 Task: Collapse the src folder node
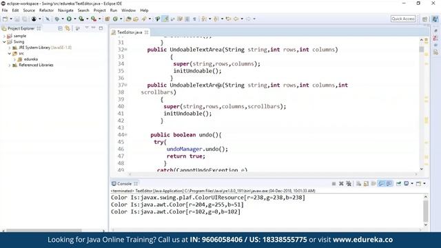(x=9, y=54)
